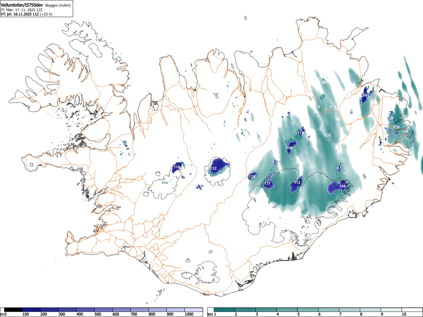The image size is (423, 317).
Task: Click the visibility label 137
Action: pos(268,183)
